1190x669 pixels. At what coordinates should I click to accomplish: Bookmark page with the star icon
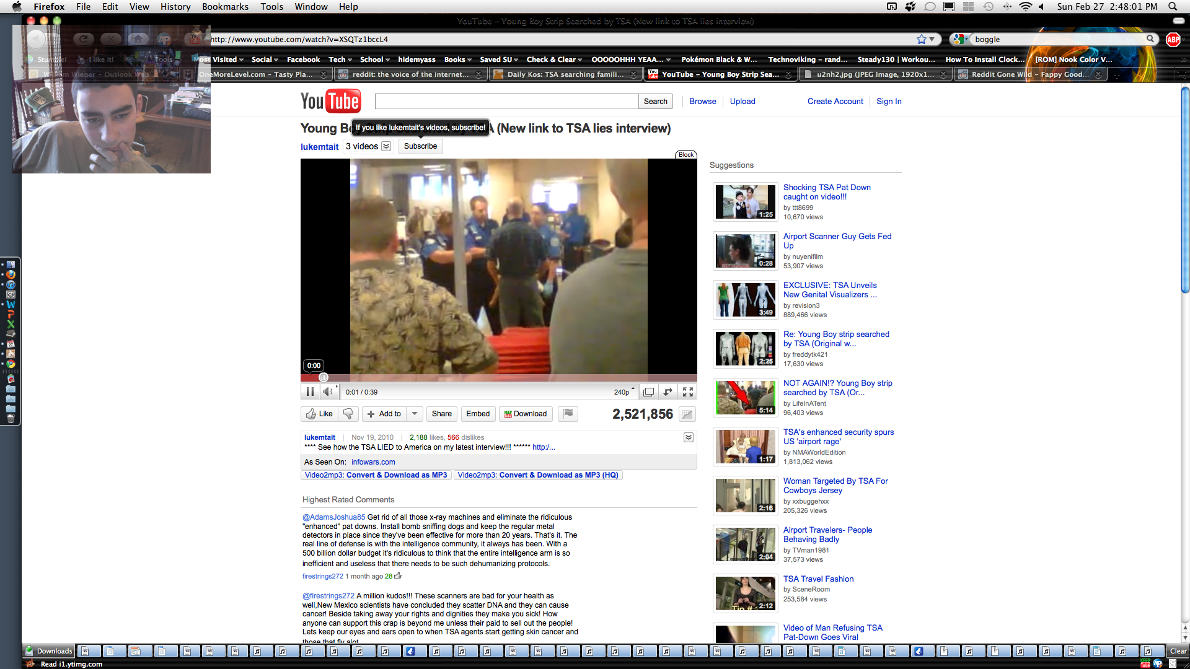coord(921,39)
